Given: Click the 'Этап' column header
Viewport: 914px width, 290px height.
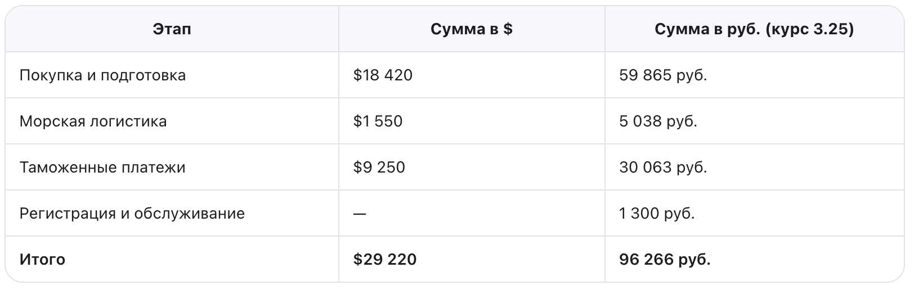Looking at the screenshot, I should pos(172,29).
